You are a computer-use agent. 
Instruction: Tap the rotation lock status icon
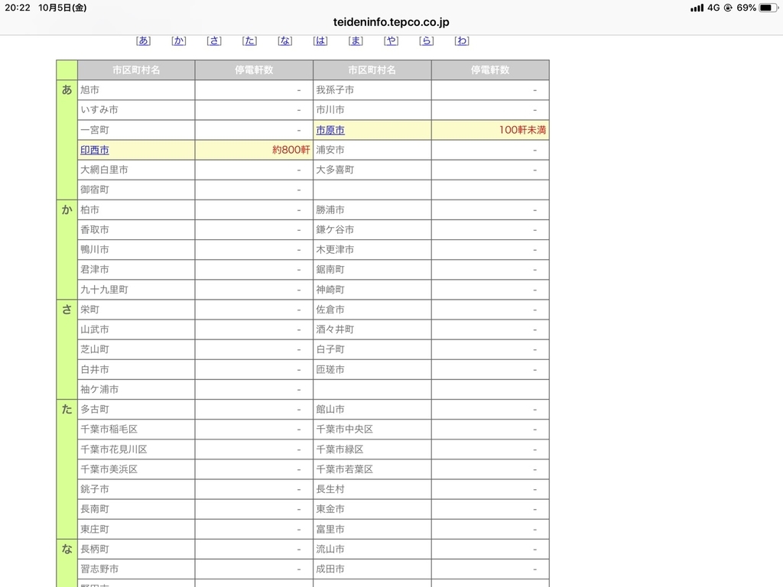coord(728,8)
